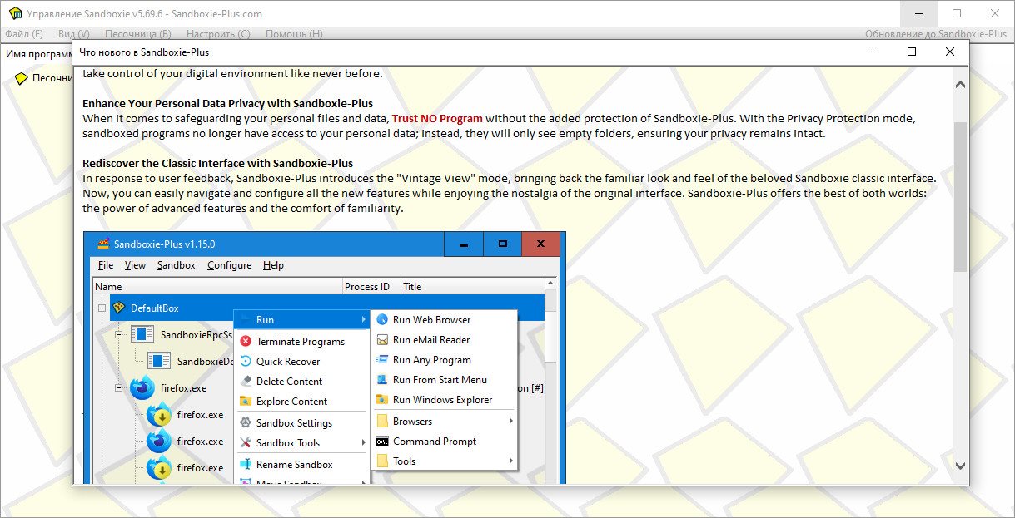Screen dimensions: 1015x518
Task: Click the Delete Content eraser icon
Action: 246,381
